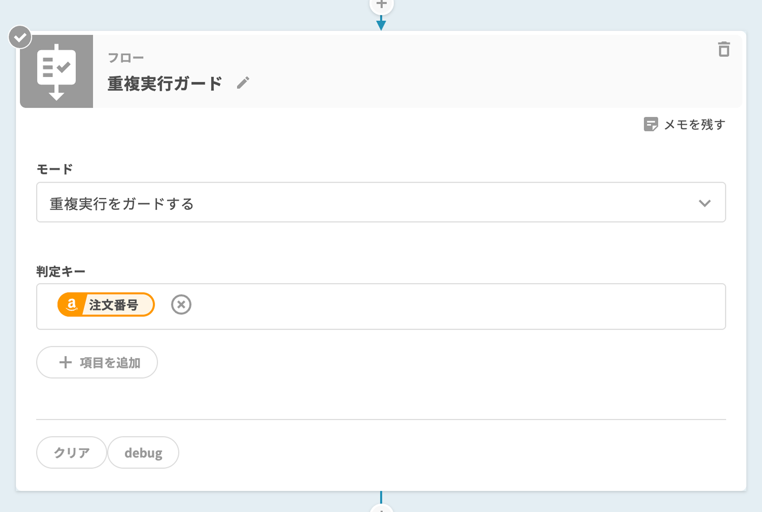This screenshot has width=762, height=512.
Task: Click pencil icon to rename step
Action: pos(243,83)
